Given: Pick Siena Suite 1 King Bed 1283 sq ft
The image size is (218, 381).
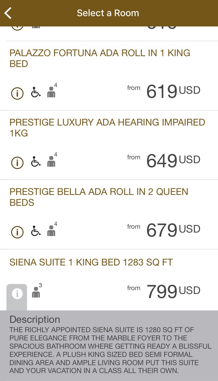Looking at the screenshot, I should click(91, 262).
